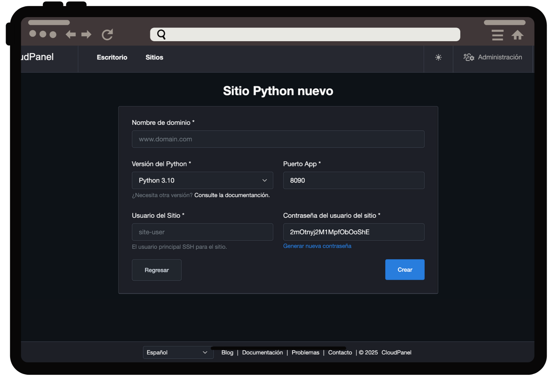
Task: Go to the Sitios menu item
Action: (154, 57)
